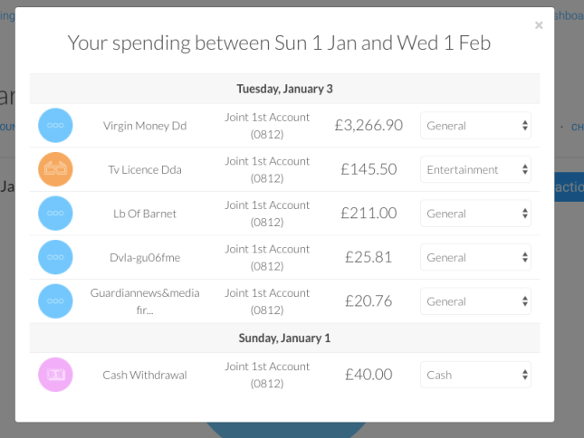Open Cash dropdown for Cash Withdrawal
Screen dimensions: 584x438
(x=475, y=375)
